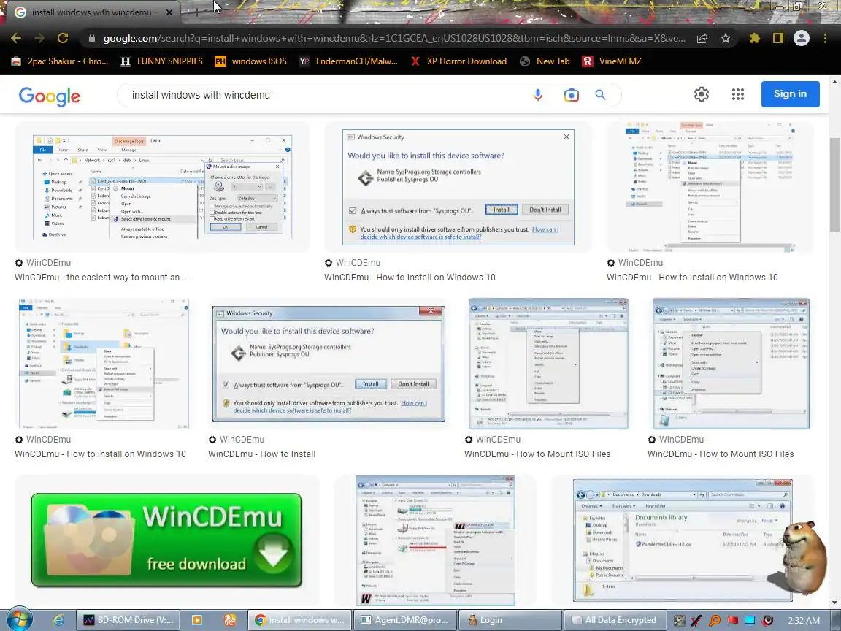Open the Chrome extensions puzzle icon

click(x=755, y=38)
